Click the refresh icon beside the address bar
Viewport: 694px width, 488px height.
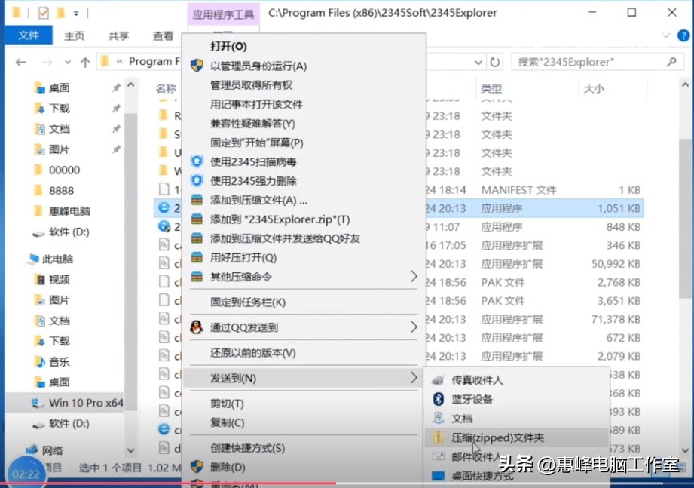pos(496,63)
